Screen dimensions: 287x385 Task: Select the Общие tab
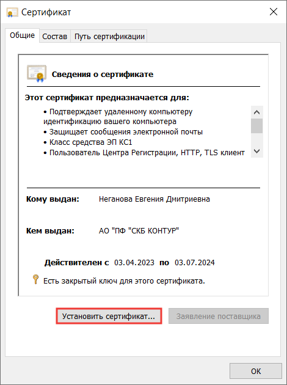tap(22, 35)
